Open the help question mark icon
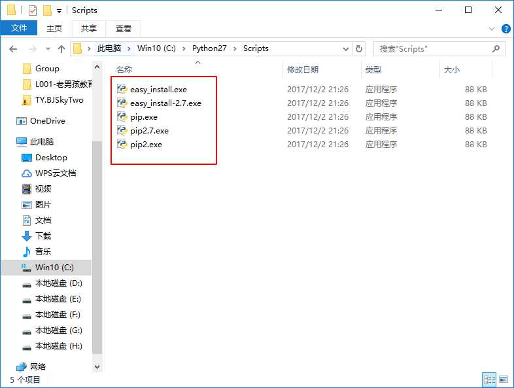Image resolution: width=514 pixels, height=388 pixels. tap(505, 29)
